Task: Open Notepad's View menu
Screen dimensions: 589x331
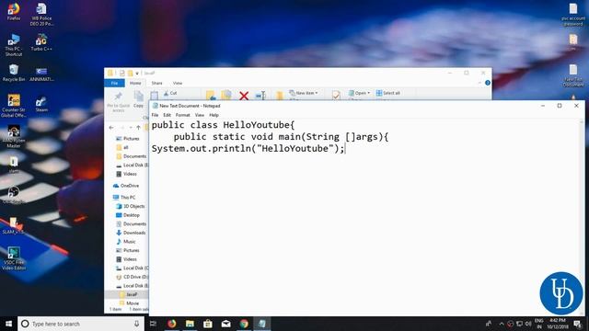Action: (200, 115)
